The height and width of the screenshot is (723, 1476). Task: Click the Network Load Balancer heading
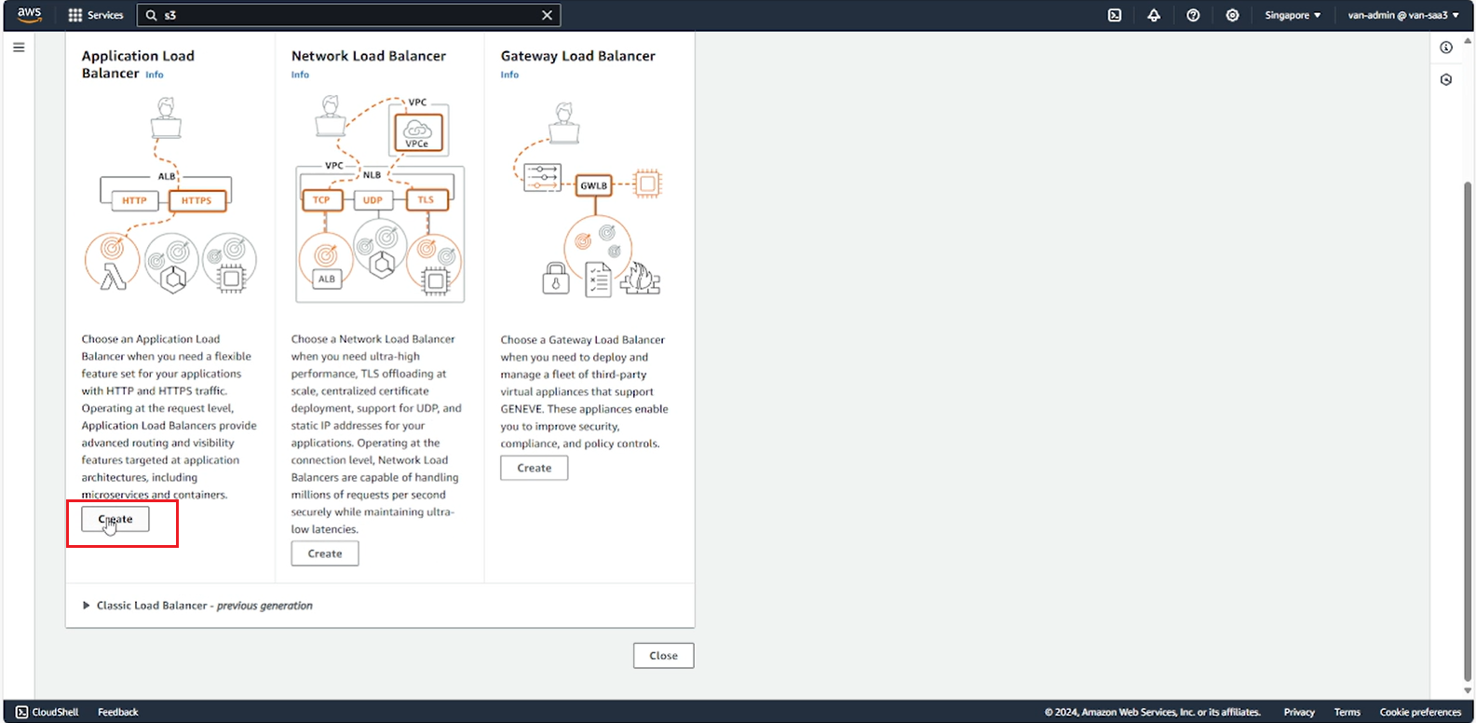pos(369,56)
